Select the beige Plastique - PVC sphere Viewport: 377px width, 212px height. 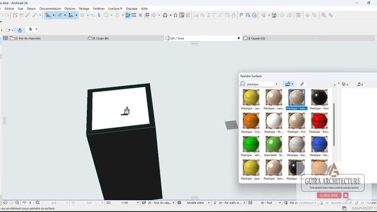[296, 121]
